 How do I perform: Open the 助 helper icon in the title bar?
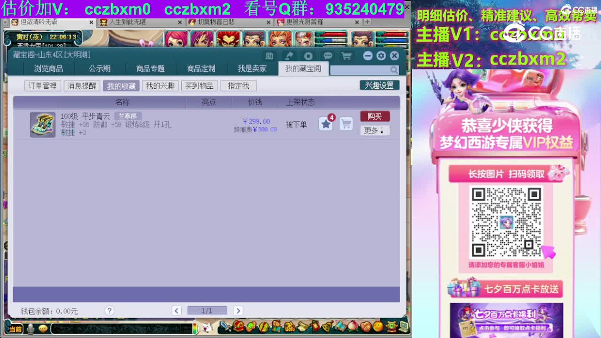269,56
